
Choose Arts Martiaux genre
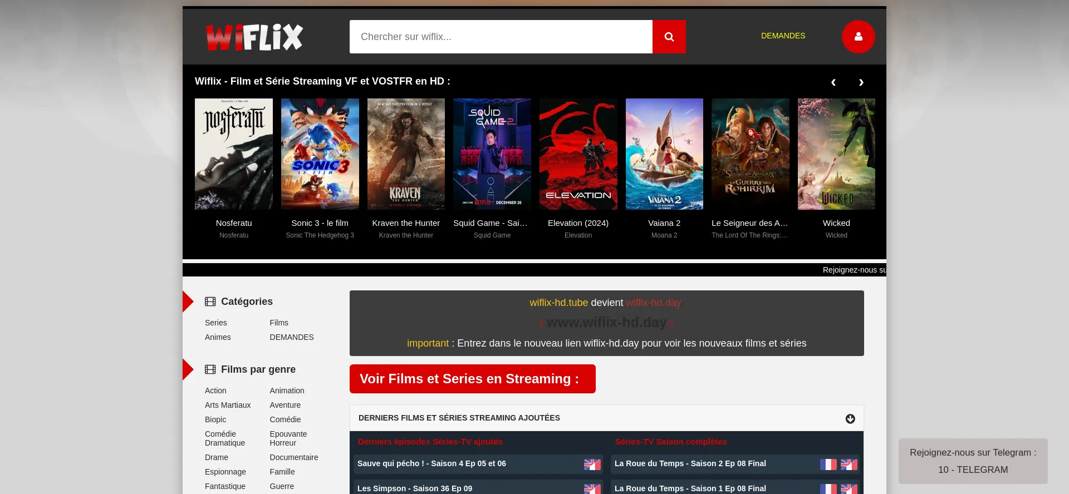pos(228,405)
